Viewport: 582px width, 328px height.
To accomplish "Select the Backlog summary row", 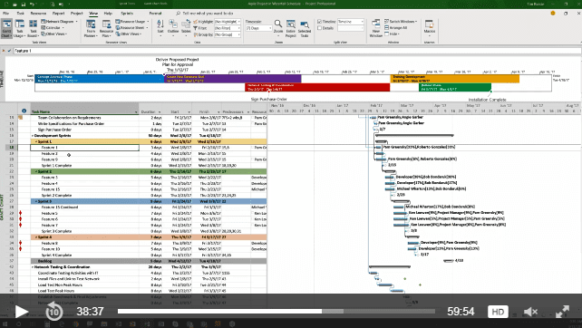I will pyautogui.click(x=149, y=261).
